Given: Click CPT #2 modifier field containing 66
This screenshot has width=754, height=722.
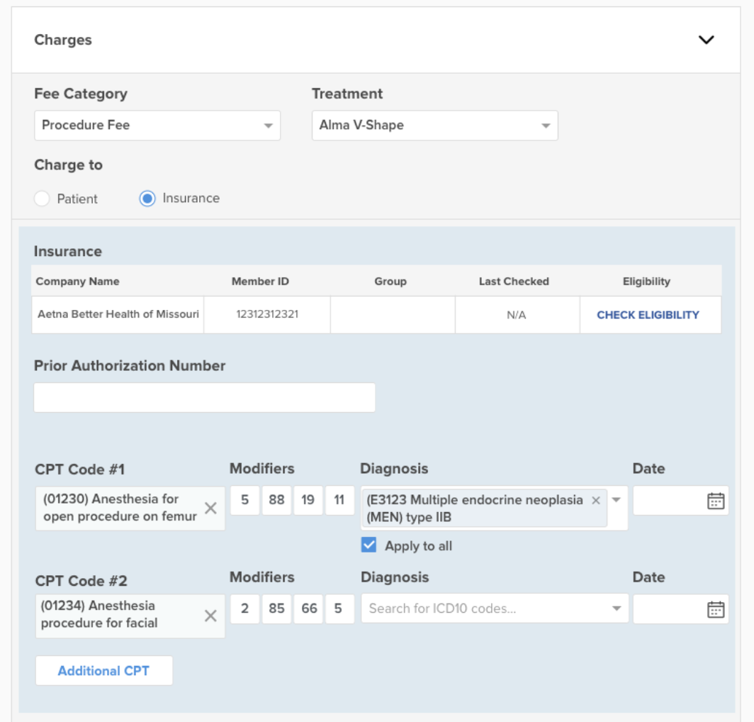Looking at the screenshot, I should (308, 609).
